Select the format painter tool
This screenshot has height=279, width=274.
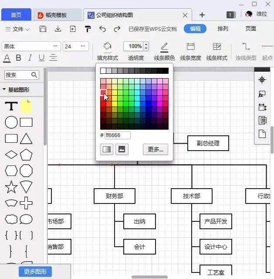click(x=88, y=29)
